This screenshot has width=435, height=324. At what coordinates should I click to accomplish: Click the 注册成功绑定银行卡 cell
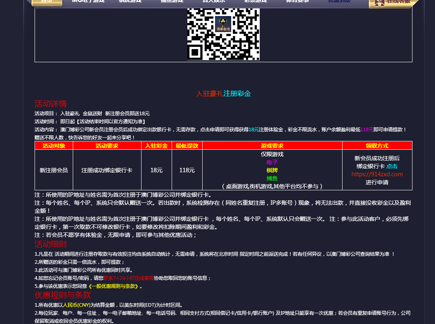click(x=107, y=170)
